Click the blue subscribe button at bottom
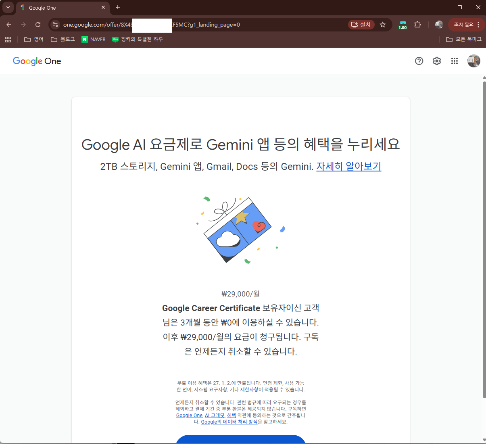The width and height of the screenshot is (486, 447). point(241,439)
